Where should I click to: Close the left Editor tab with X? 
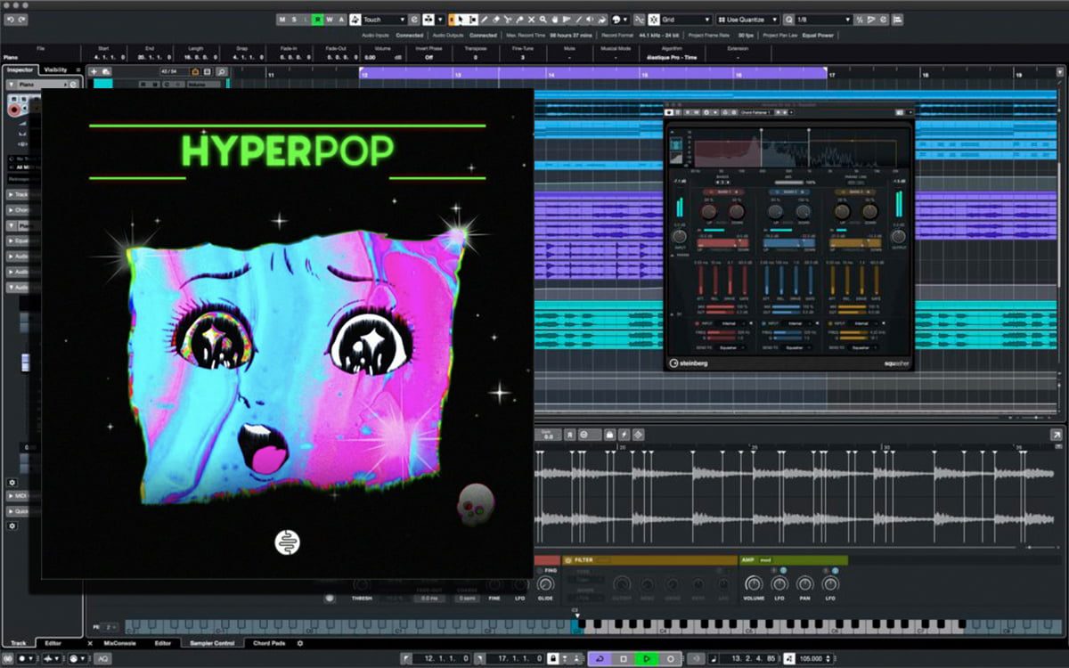click(x=90, y=643)
